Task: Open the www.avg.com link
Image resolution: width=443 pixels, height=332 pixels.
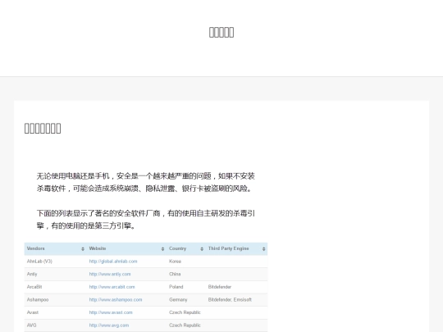Action: pyautogui.click(x=109, y=325)
